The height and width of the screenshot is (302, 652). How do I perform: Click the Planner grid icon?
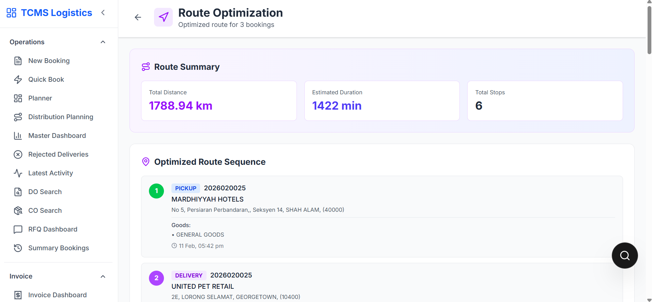18,98
